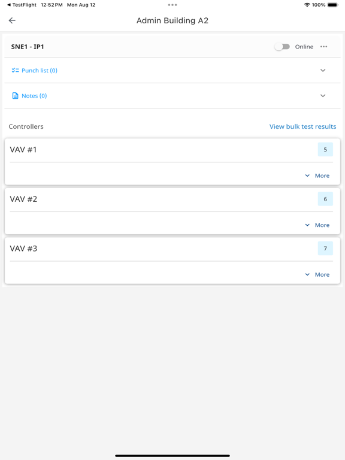Click the Punch list checklist icon
Screen dimensions: 345x460
15,71
